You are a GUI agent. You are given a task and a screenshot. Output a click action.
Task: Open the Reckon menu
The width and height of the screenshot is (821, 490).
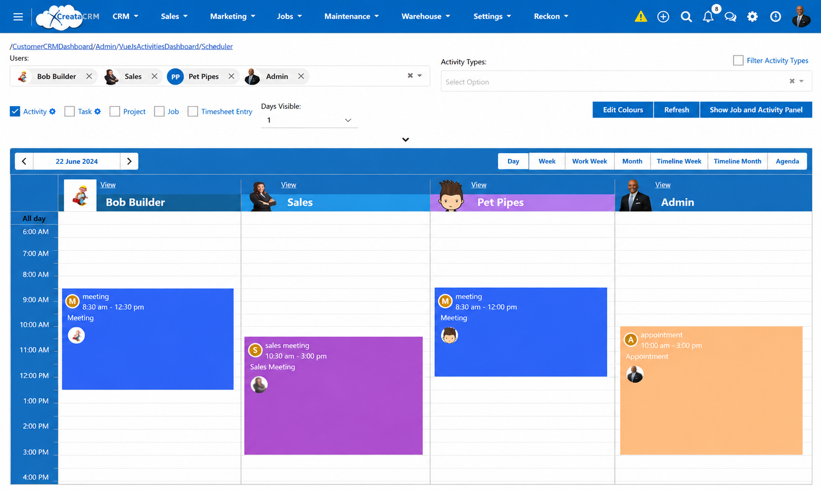[x=551, y=16]
